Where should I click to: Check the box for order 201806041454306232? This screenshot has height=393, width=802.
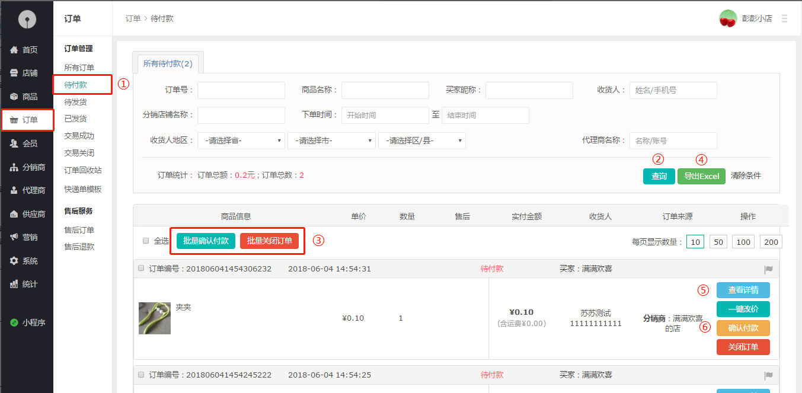coord(141,269)
